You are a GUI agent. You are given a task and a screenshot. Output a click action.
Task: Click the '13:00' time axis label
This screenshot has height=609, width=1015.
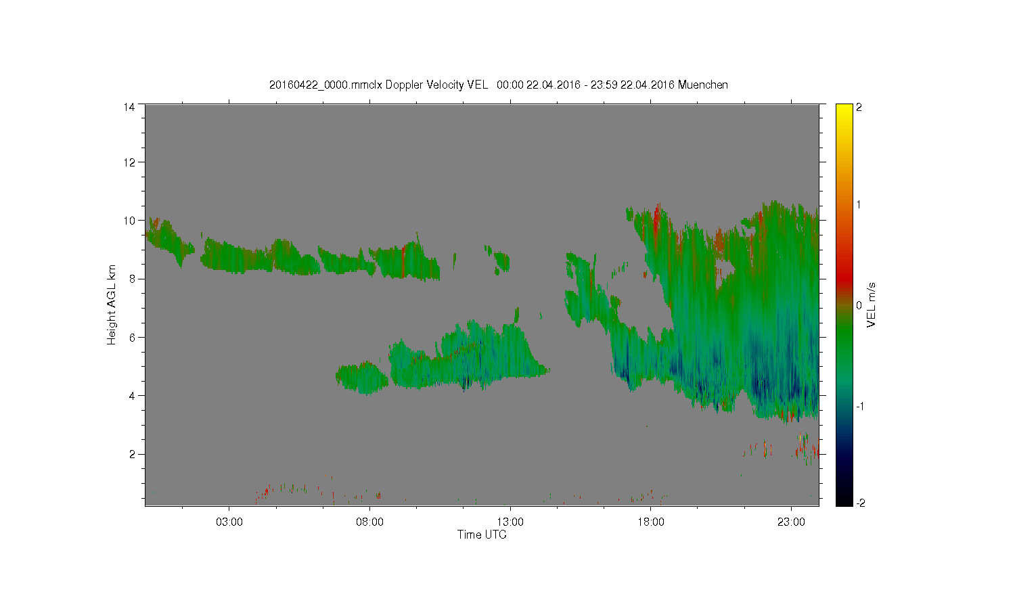[x=510, y=522]
